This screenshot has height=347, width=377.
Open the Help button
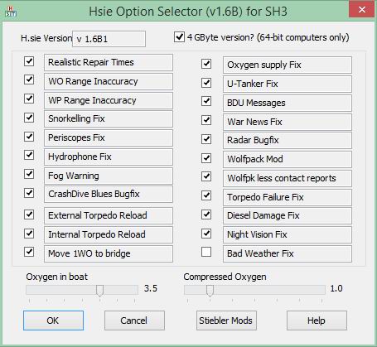(317, 320)
